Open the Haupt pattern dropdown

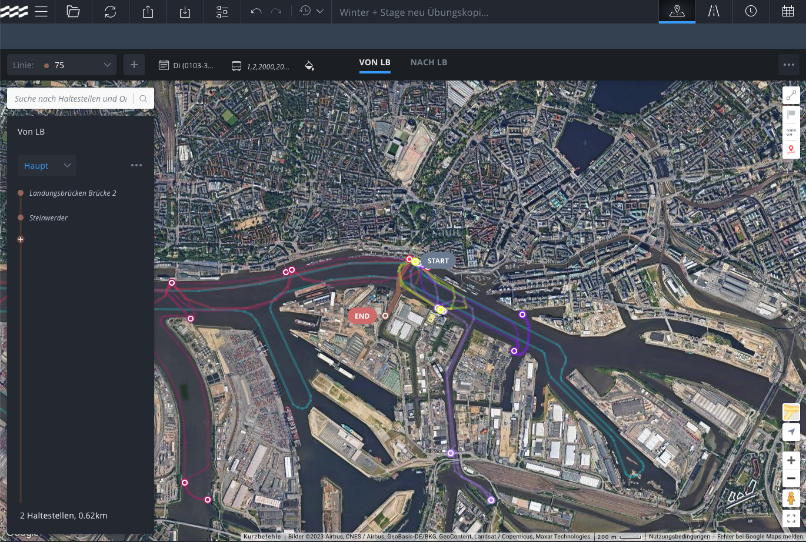point(47,166)
